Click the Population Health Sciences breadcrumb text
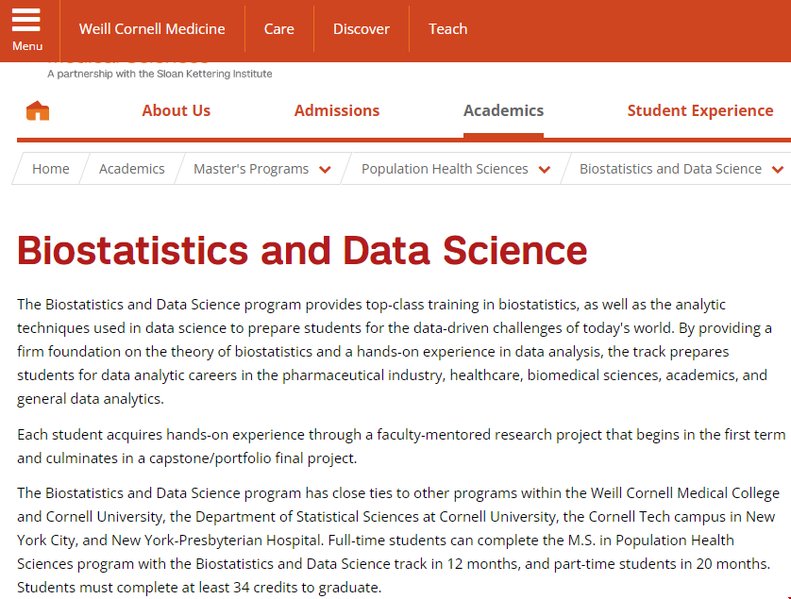791x599 pixels. click(x=445, y=169)
